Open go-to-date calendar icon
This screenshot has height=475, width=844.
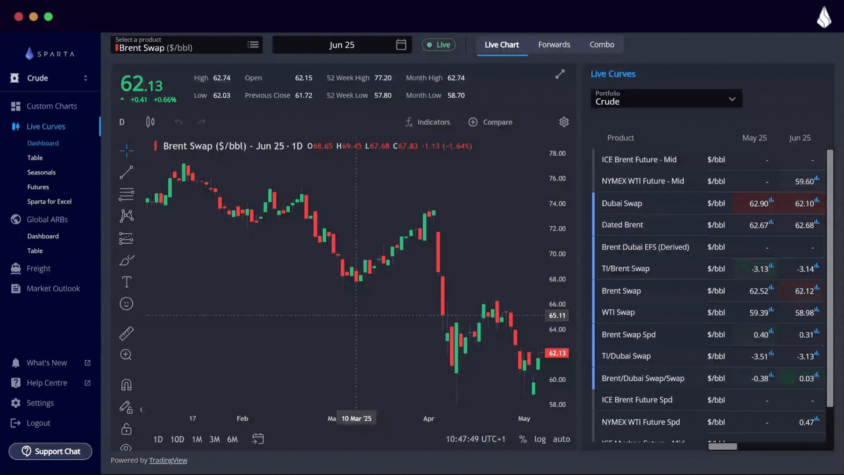click(258, 439)
